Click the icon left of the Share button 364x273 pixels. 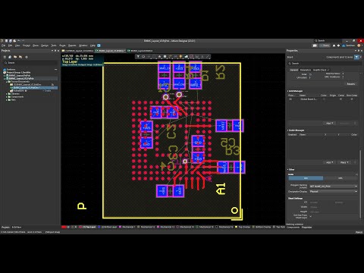click(315, 45)
